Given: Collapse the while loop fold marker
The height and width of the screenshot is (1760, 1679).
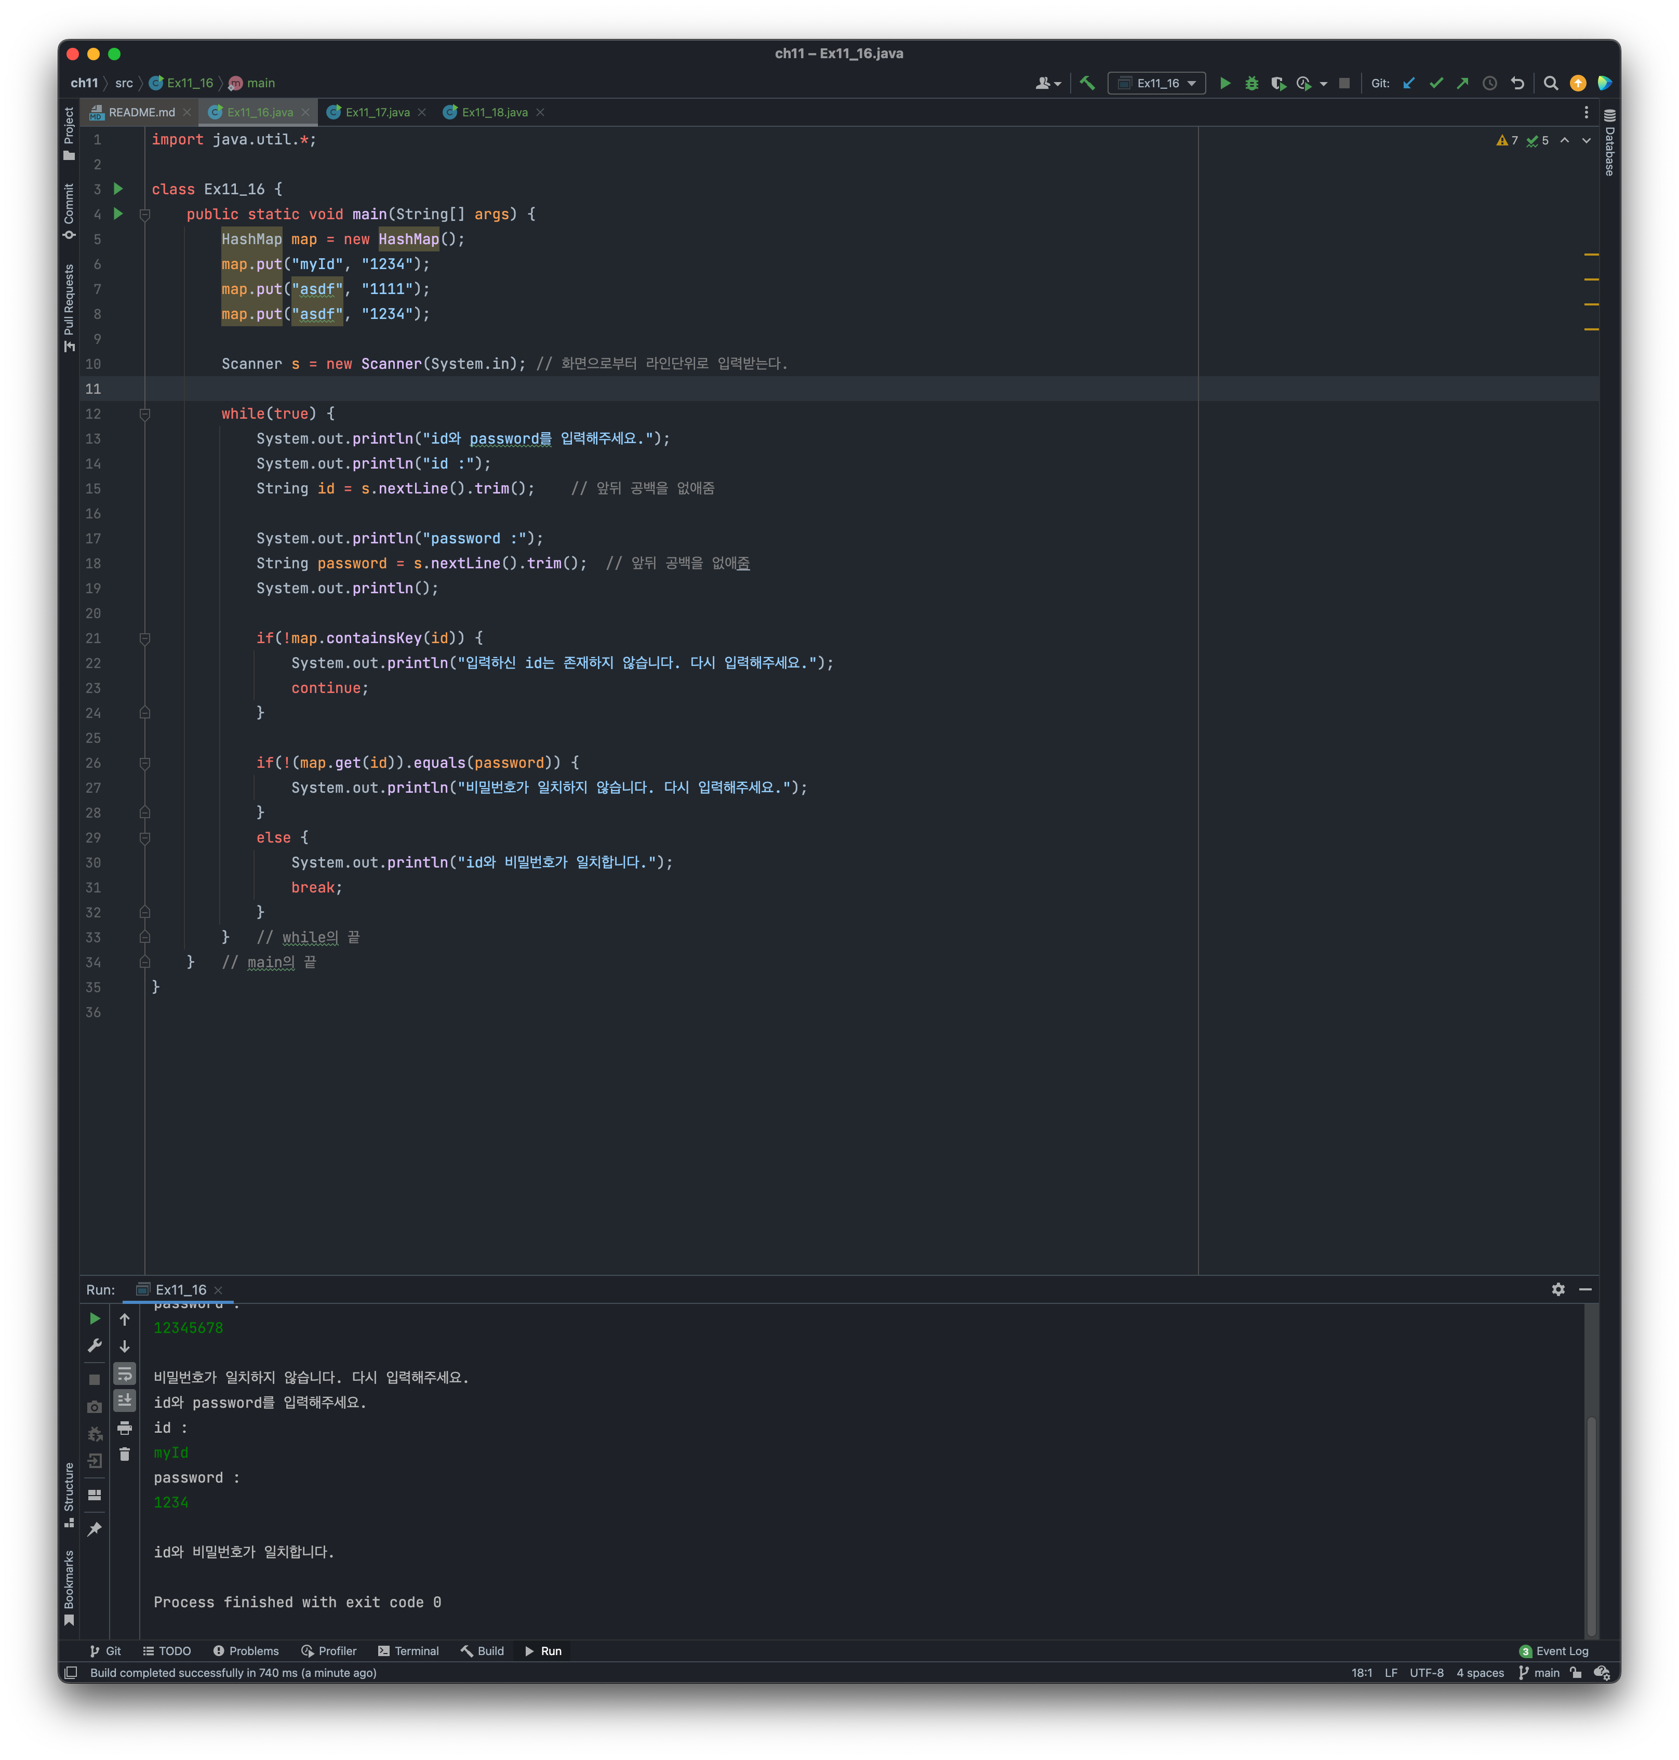Looking at the screenshot, I should point(145,414).
